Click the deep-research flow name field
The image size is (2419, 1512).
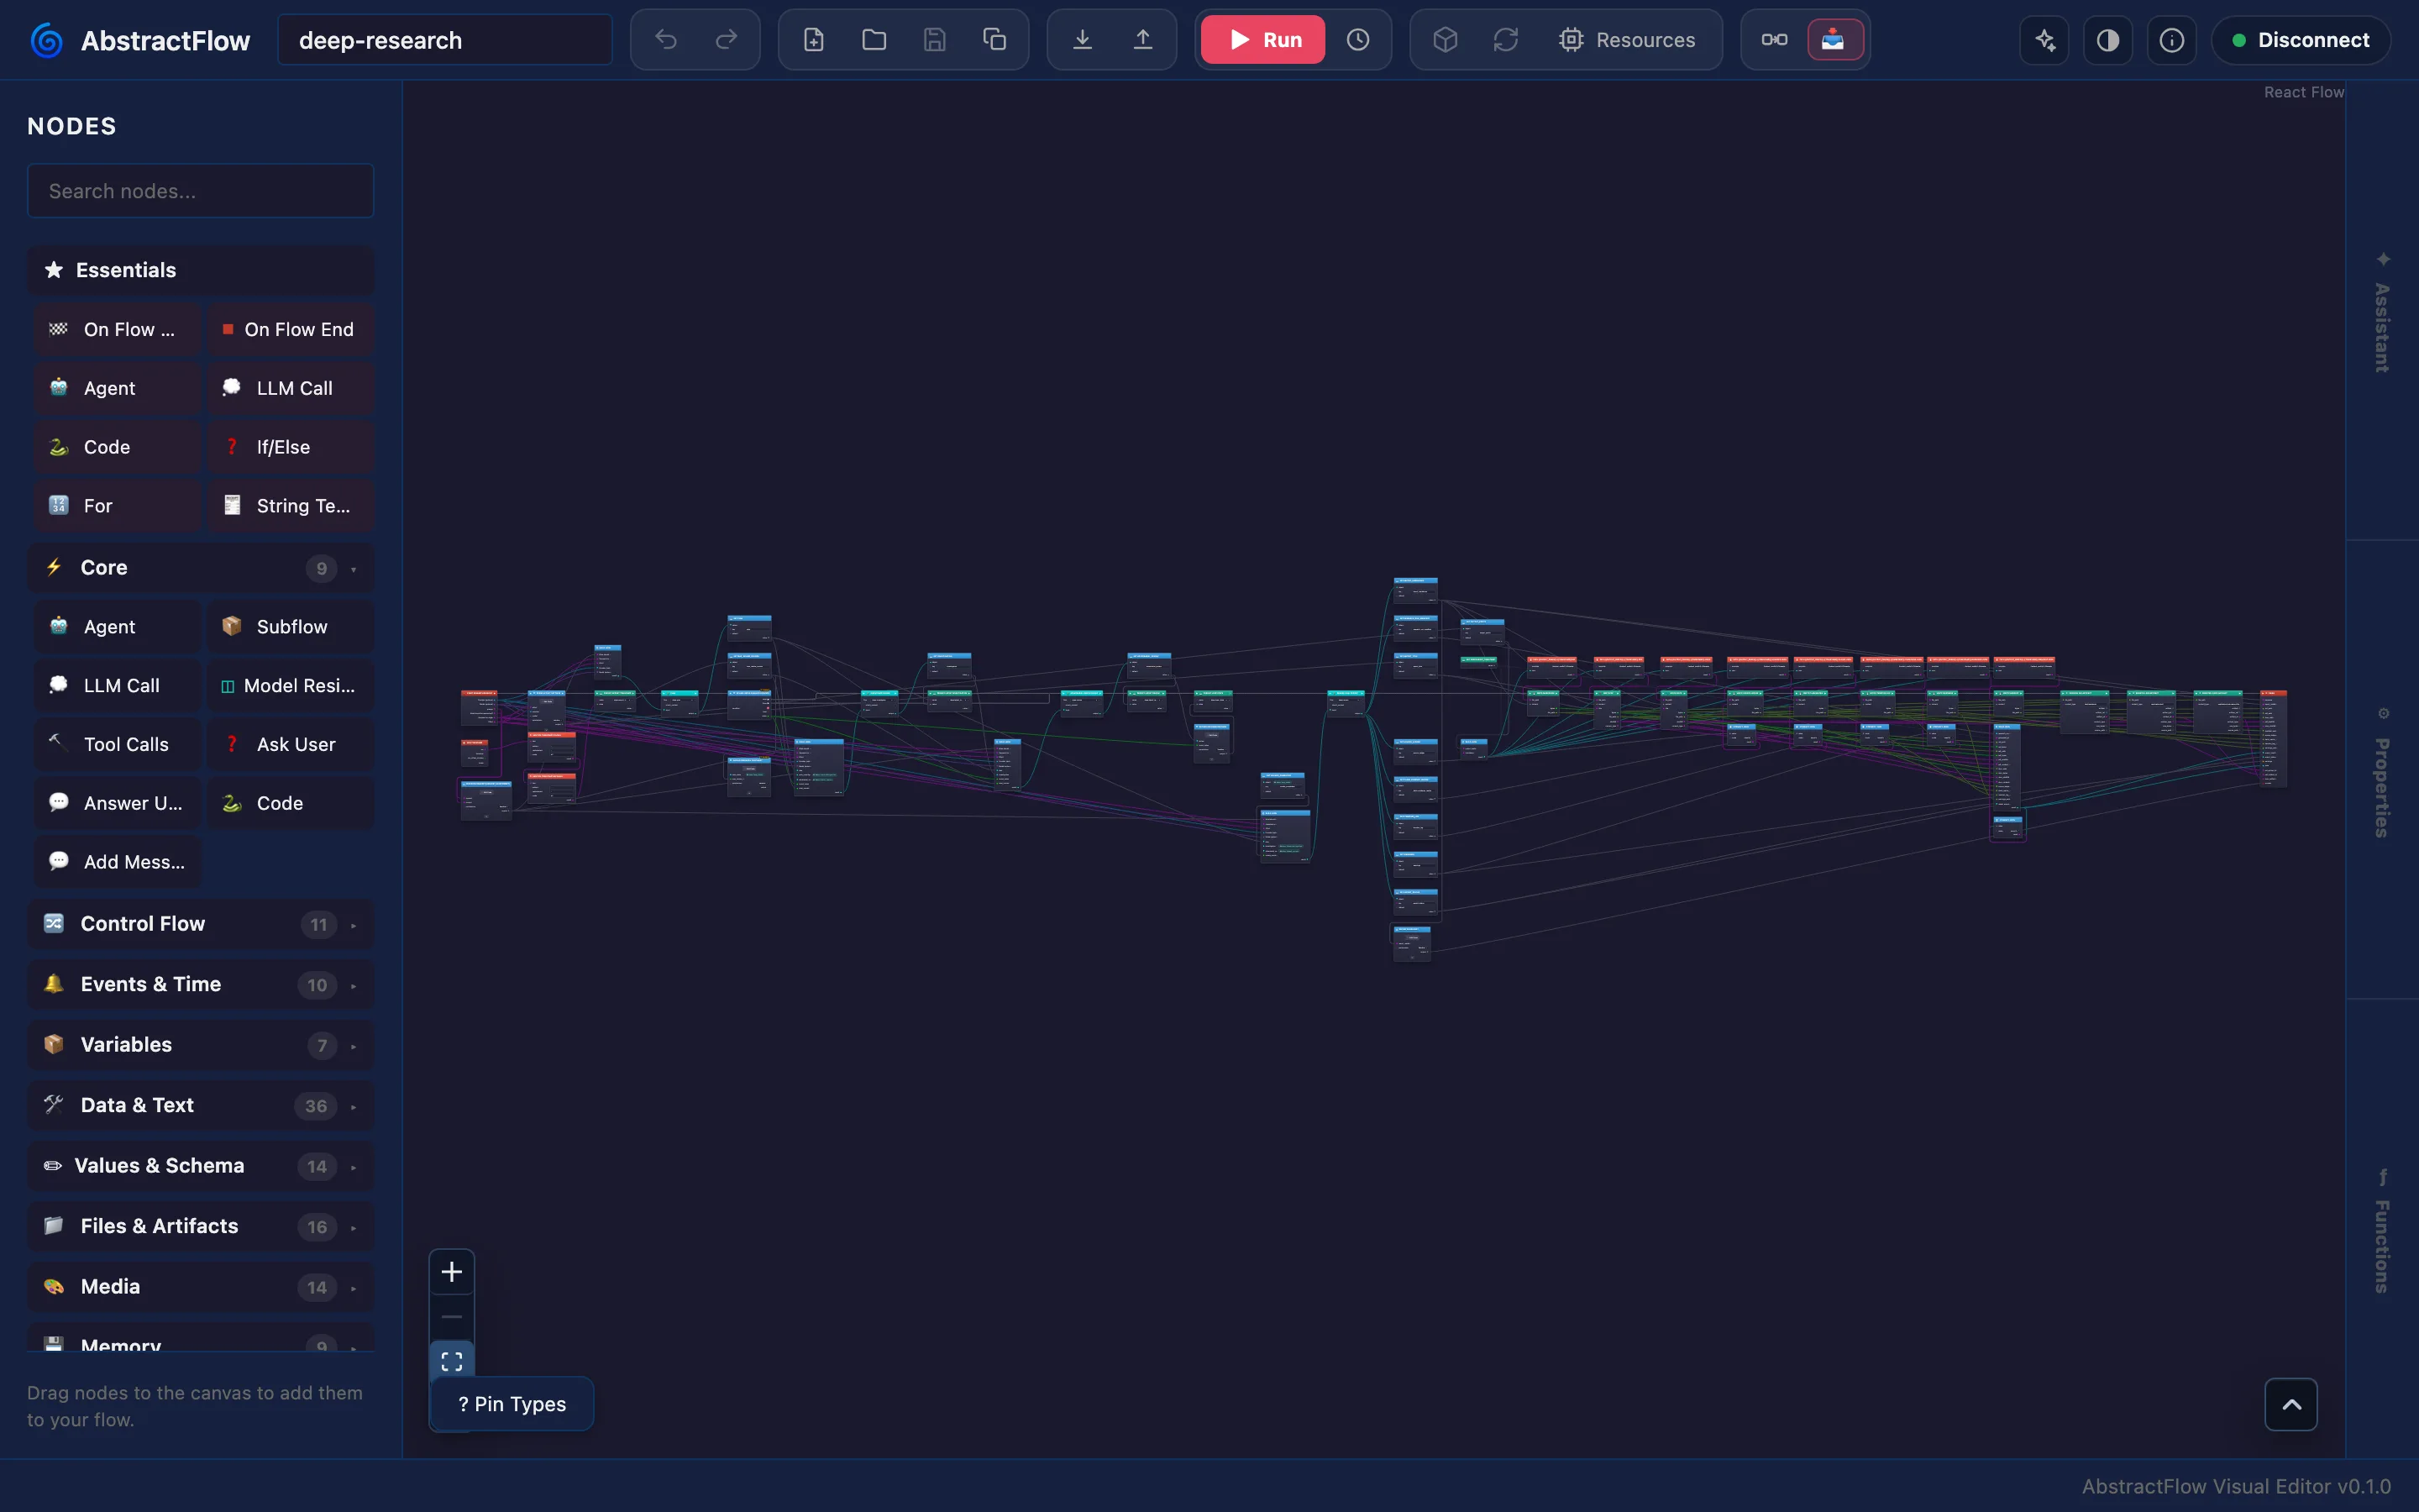click(445, 40)
